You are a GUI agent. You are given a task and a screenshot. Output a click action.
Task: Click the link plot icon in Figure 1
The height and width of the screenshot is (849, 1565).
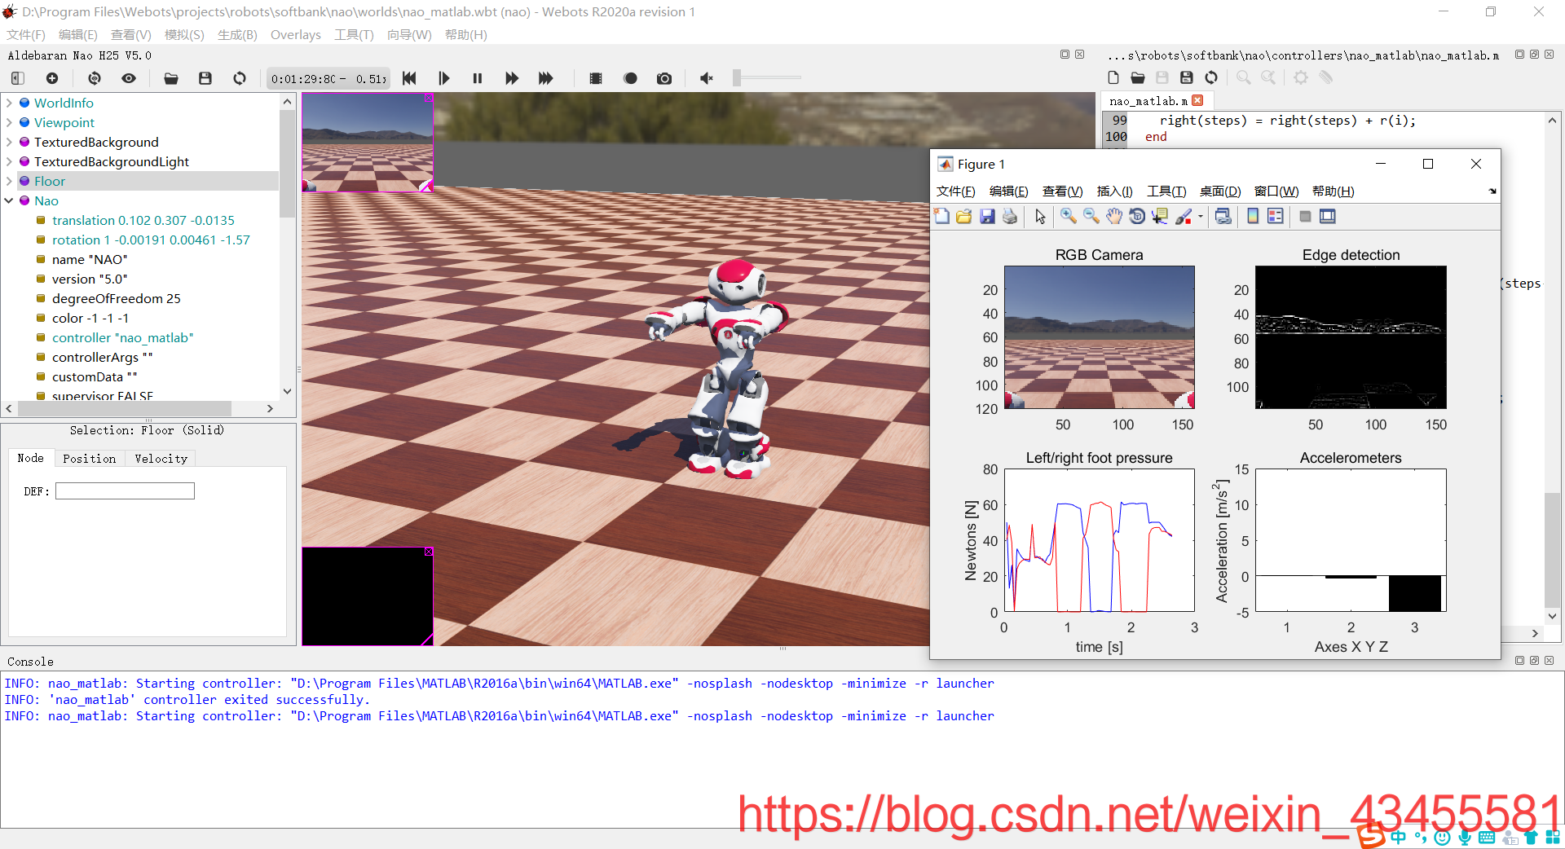pyautogui.click(x=1223, y=216)
